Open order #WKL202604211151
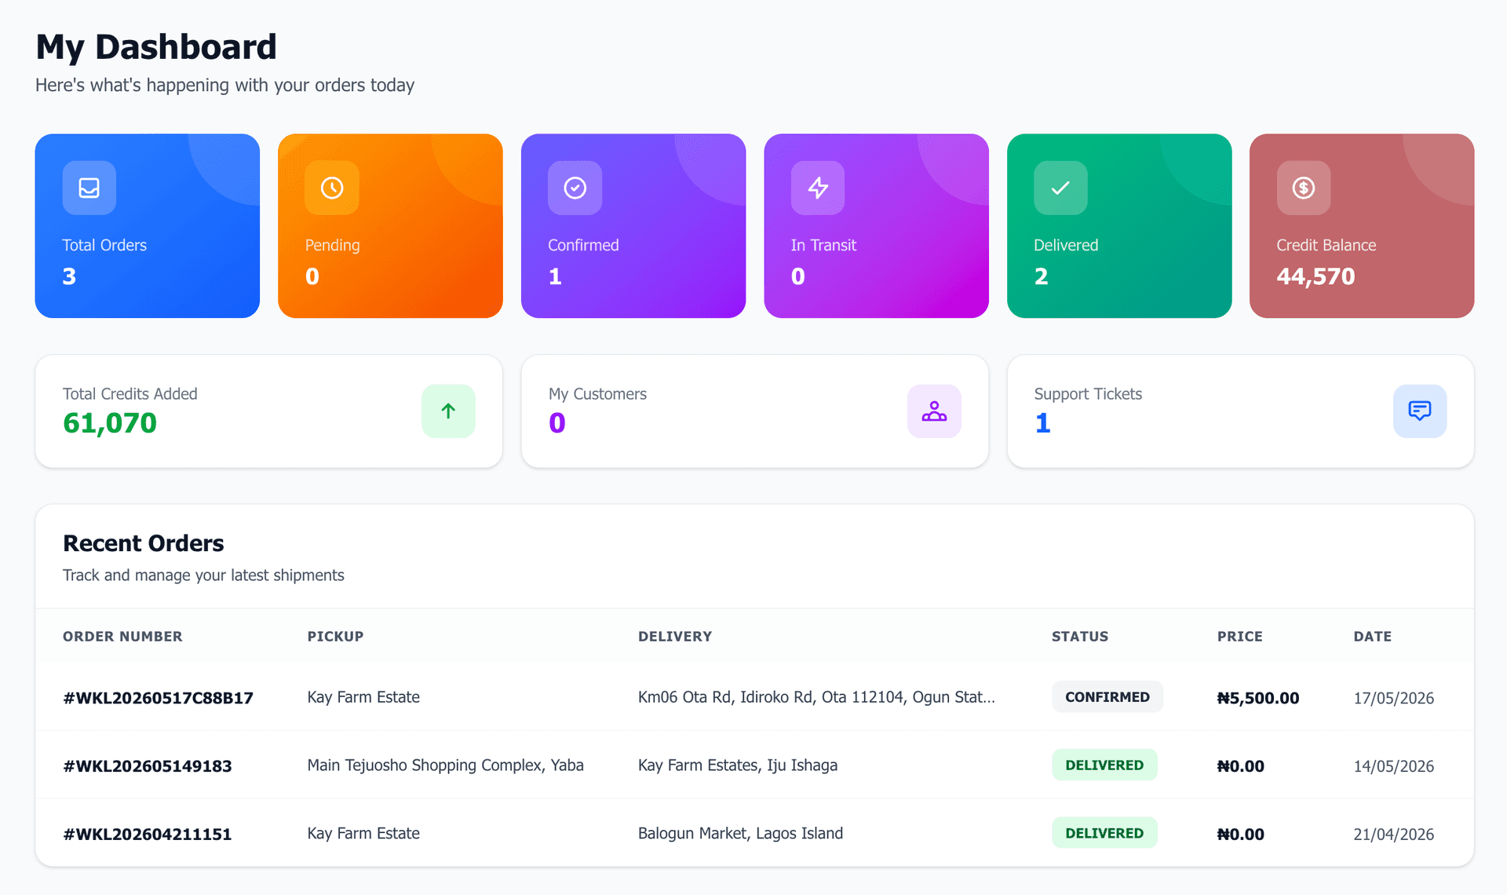The height and width of the screenshot is (895, 1507). (148, 835)
